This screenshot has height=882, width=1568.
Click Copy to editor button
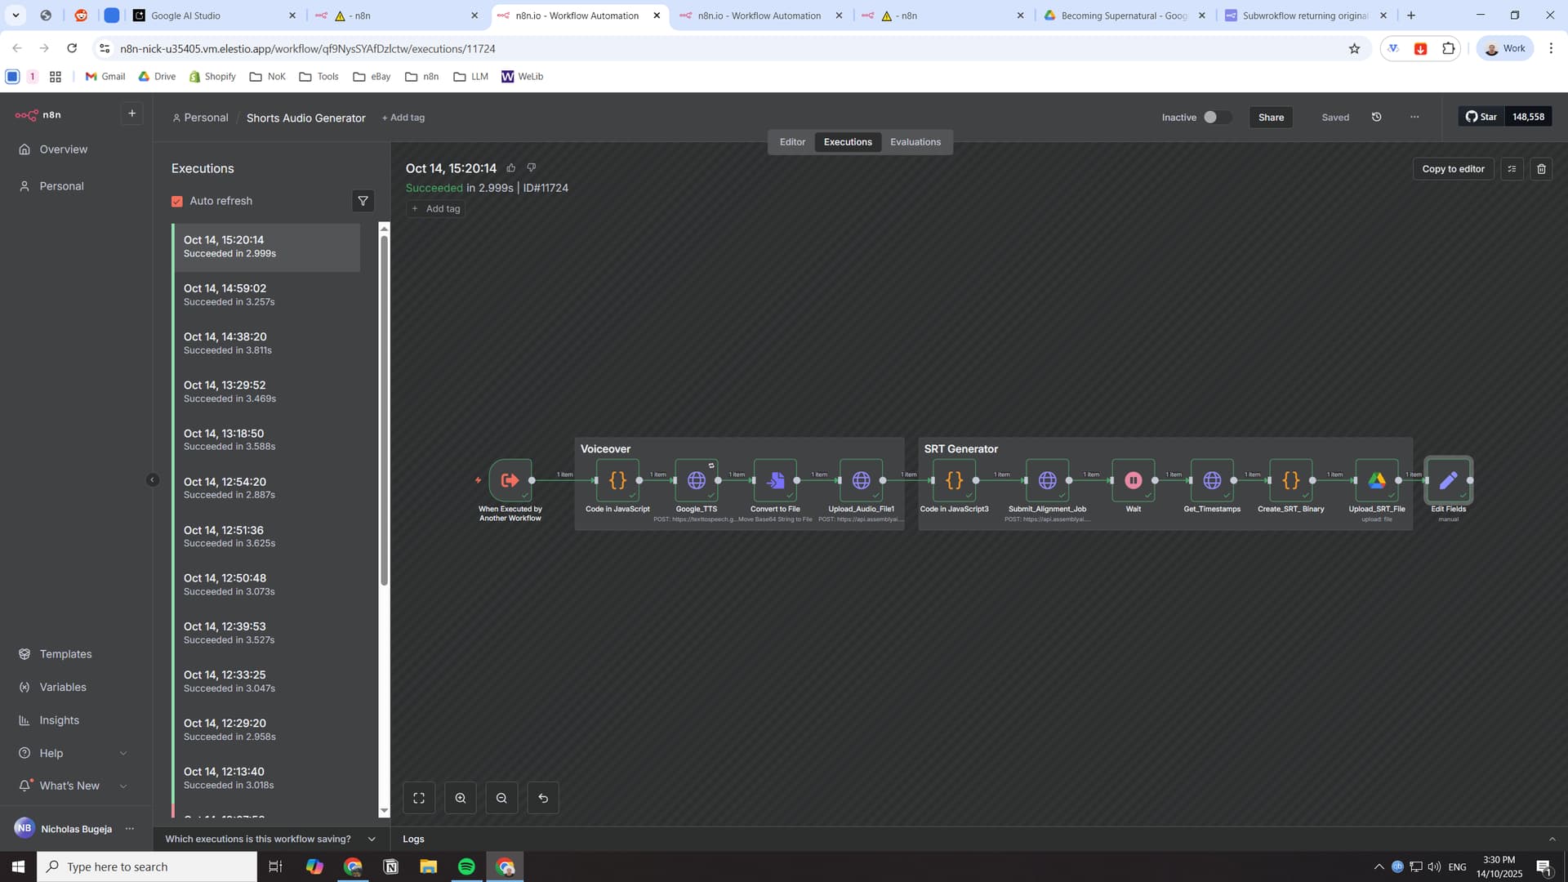pos(1453,169)
